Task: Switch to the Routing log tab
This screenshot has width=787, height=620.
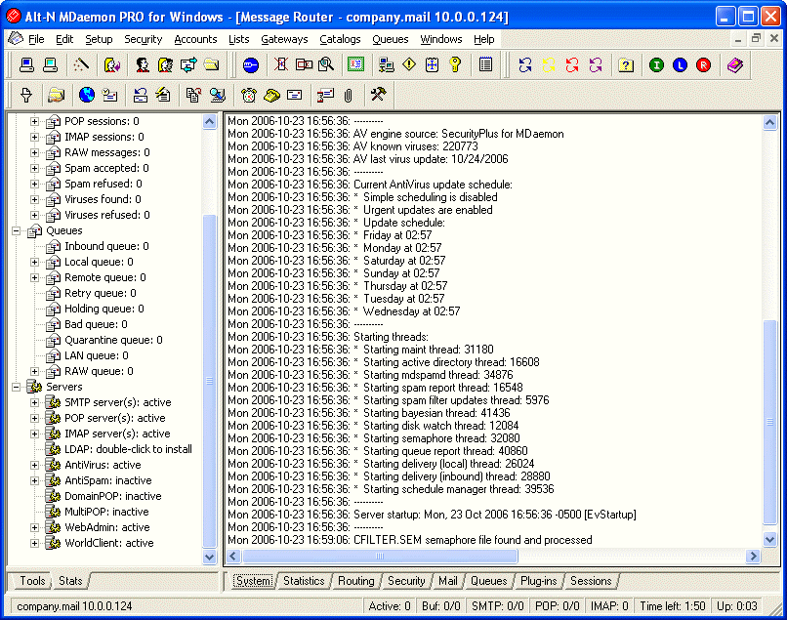Action: click(x=355, y=581)
